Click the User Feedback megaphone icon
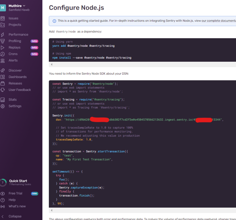Image resolution: width=236 pixels, height=220 pixels. [x=3, y=90]
